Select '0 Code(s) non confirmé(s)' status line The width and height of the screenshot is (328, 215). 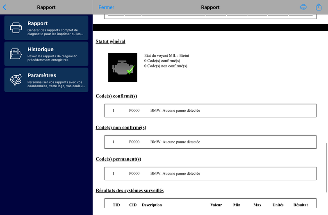166,66
